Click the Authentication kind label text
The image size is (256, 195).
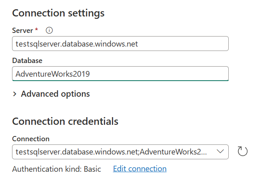tap(47, 169)
